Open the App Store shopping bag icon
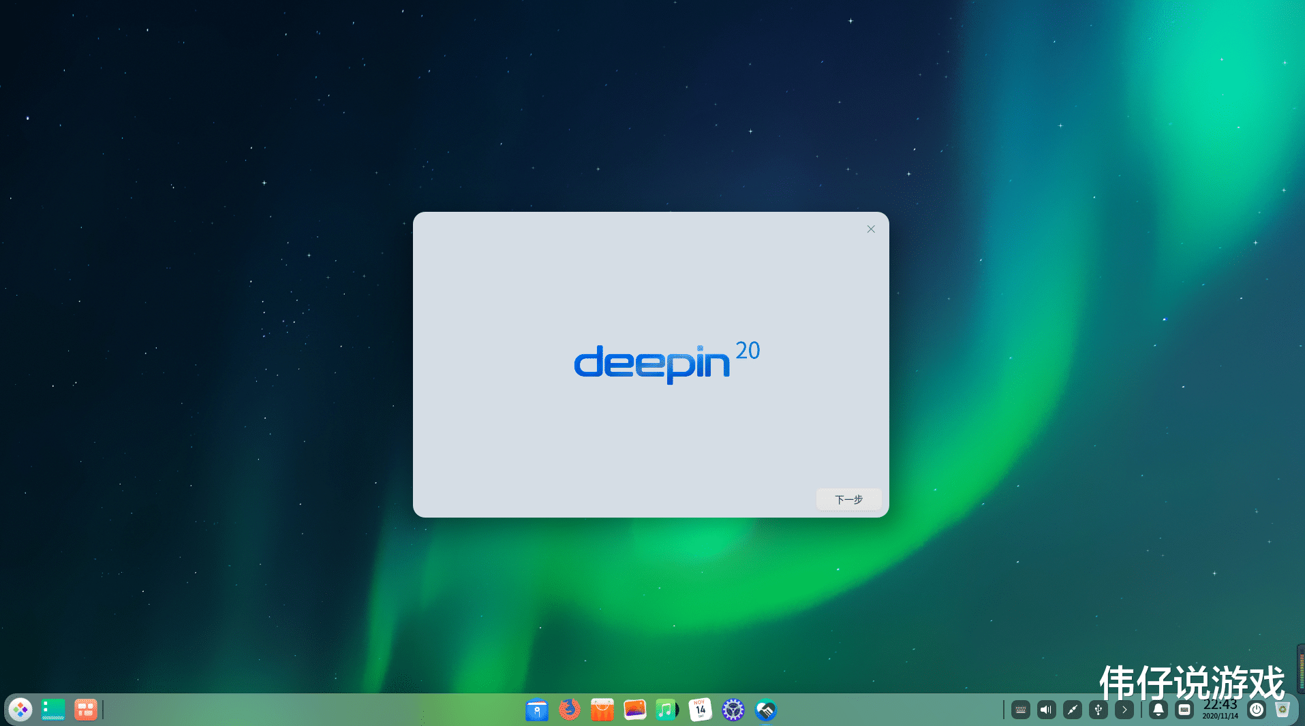Screen dimensions: 1305x726 pos(602,710)
